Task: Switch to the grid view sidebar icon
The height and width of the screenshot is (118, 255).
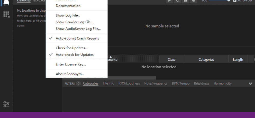Action: click(x=6, y=14)
